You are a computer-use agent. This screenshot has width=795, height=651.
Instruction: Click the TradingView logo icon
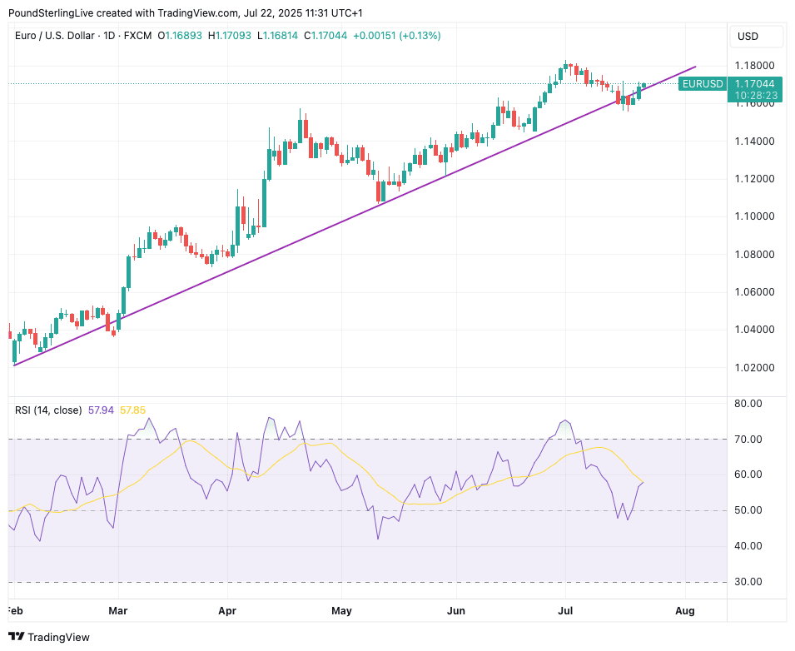(17, 637)
